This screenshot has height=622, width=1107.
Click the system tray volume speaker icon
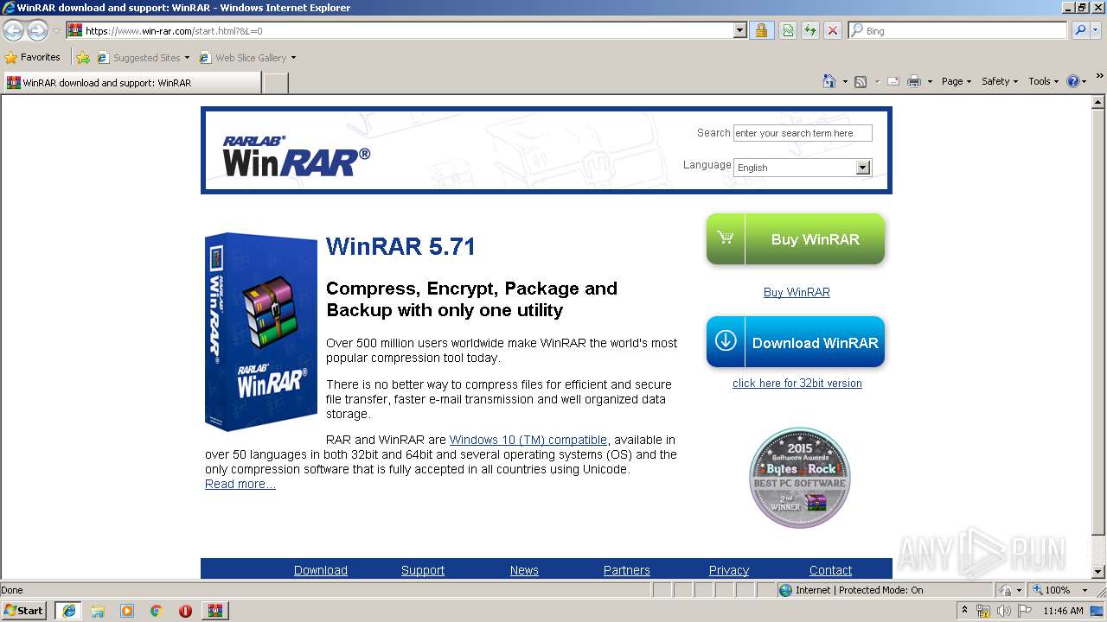1004,611
